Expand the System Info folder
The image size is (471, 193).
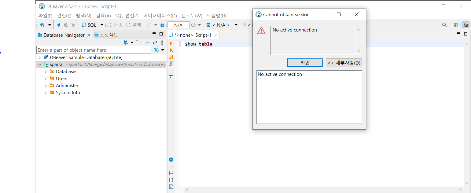click(46, 93)
